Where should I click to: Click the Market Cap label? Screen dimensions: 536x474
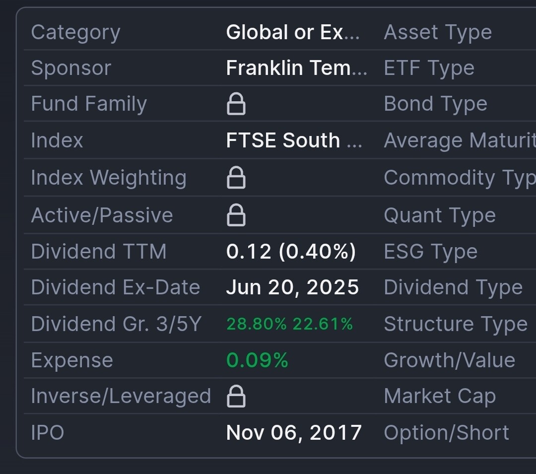point(440,397)
